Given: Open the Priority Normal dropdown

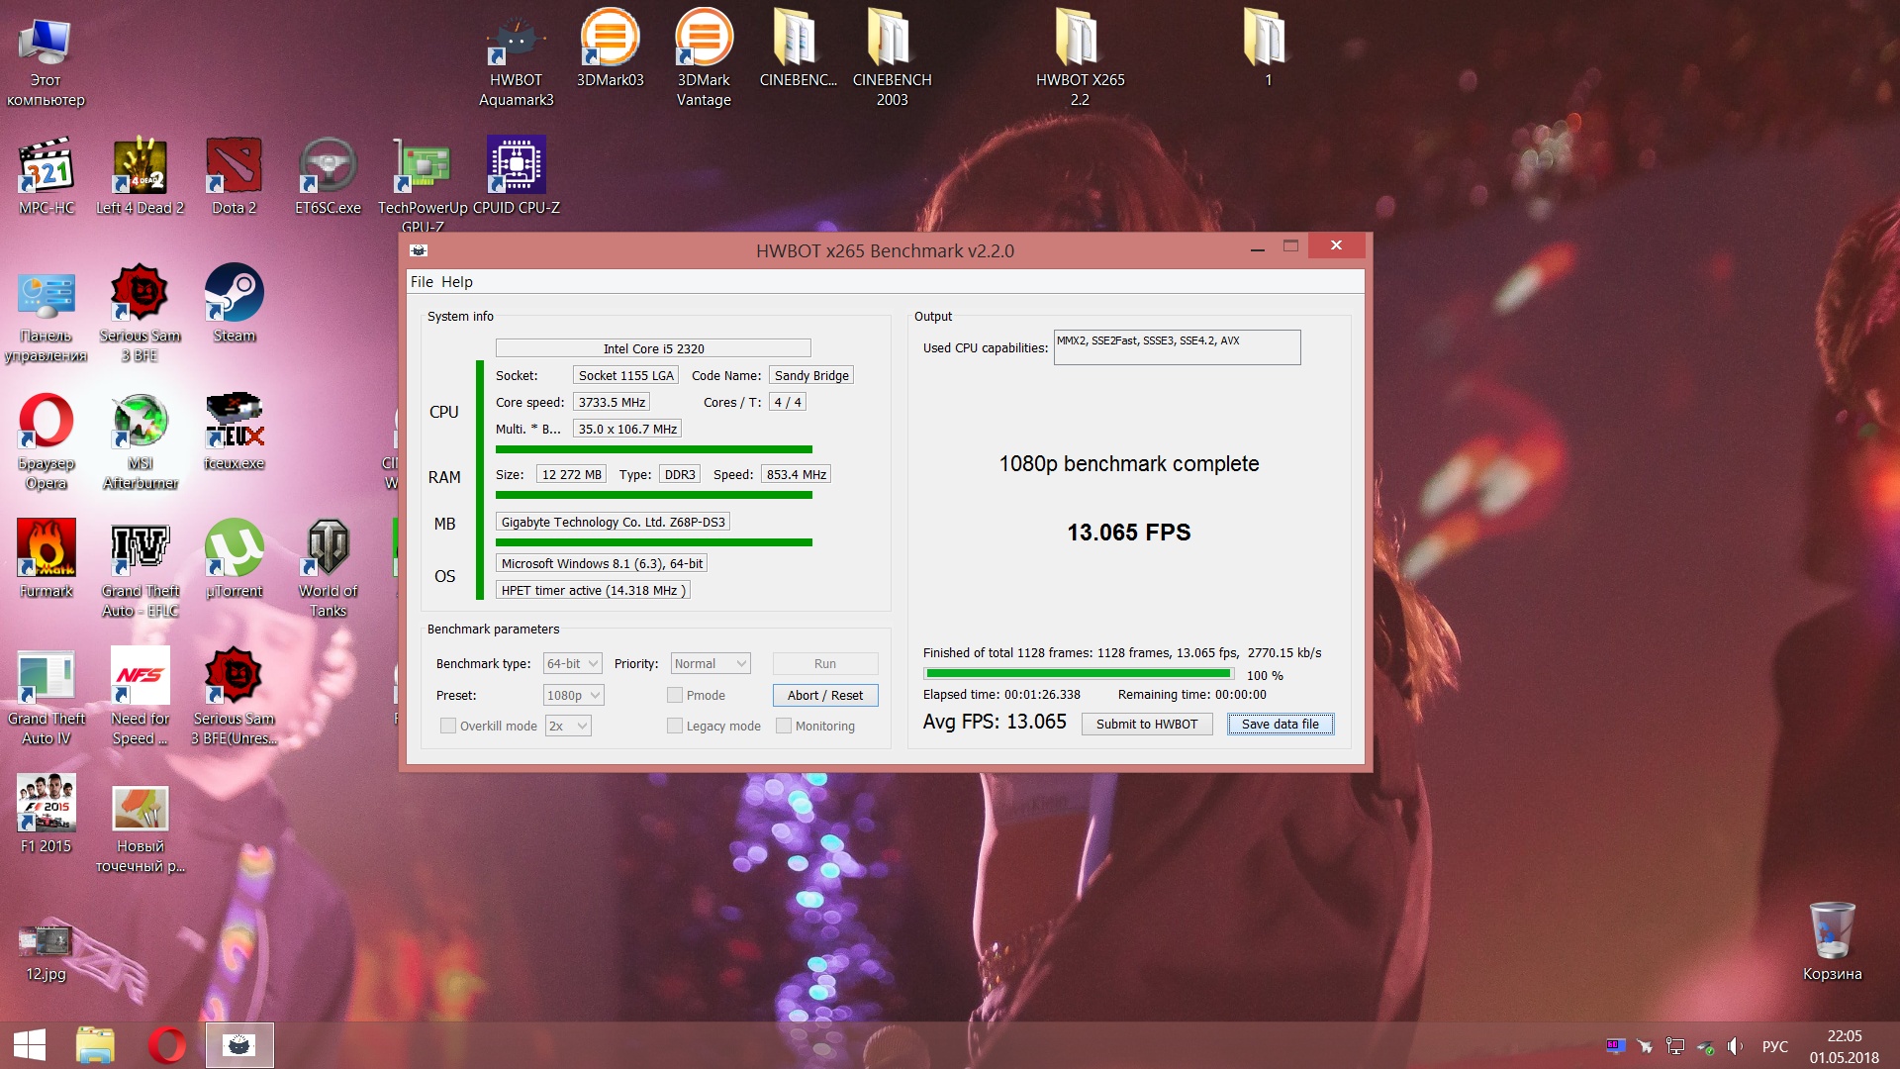Looking at the screenshot, I should tap(711, 663).
